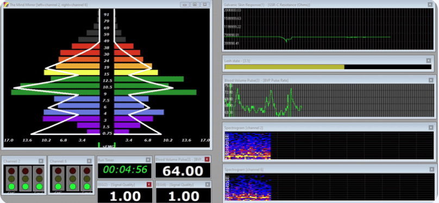Viewport: 439px width, 203px height.
Task: Click the sEMG traffic light in Channel 2
Action: (11, 179)
